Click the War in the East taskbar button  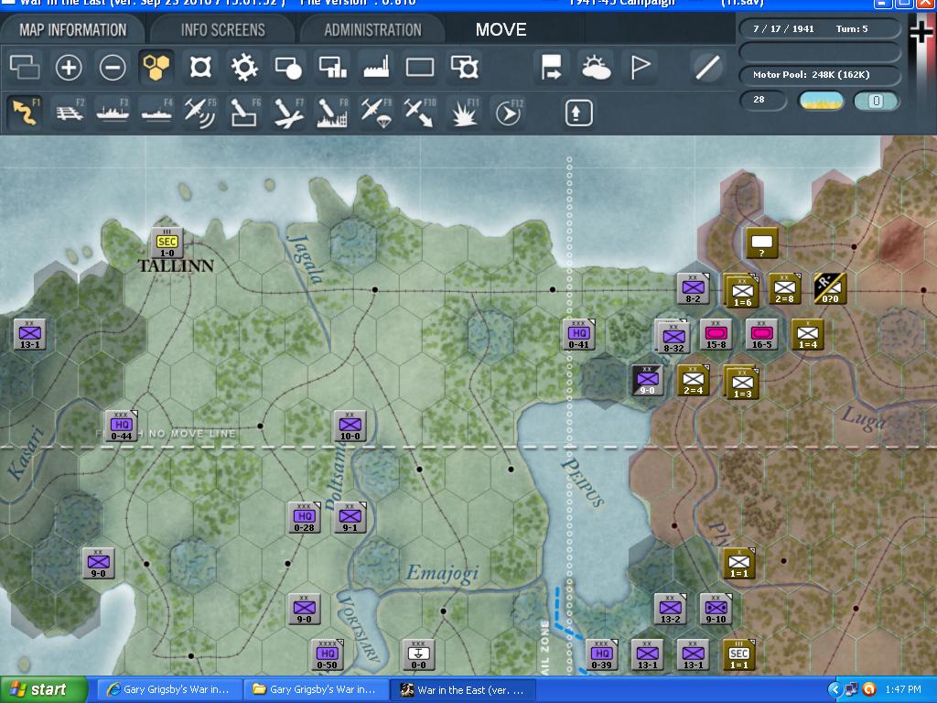(x=463, y=690)
